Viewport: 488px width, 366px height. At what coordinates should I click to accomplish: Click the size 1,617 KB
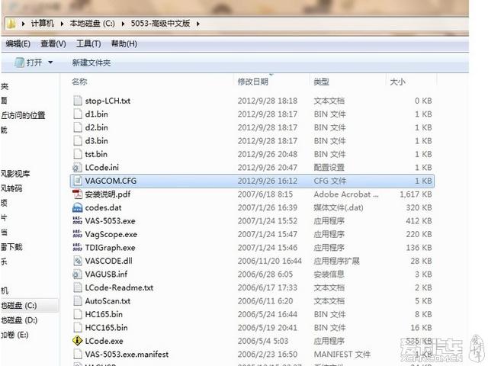416,194
